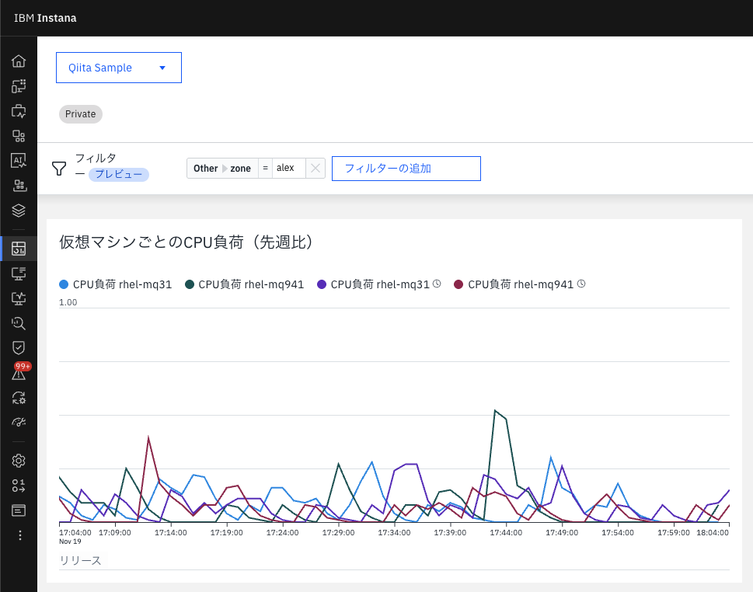Click the Other zone filter tag
This screenshot has width=753, height=592.
(222, 169)
